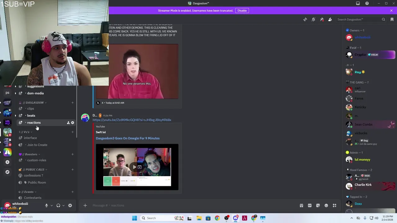Viewport: 397px width, 223px height.
Task: Open Doxx member in Tapped In
Action: point(370,204)
